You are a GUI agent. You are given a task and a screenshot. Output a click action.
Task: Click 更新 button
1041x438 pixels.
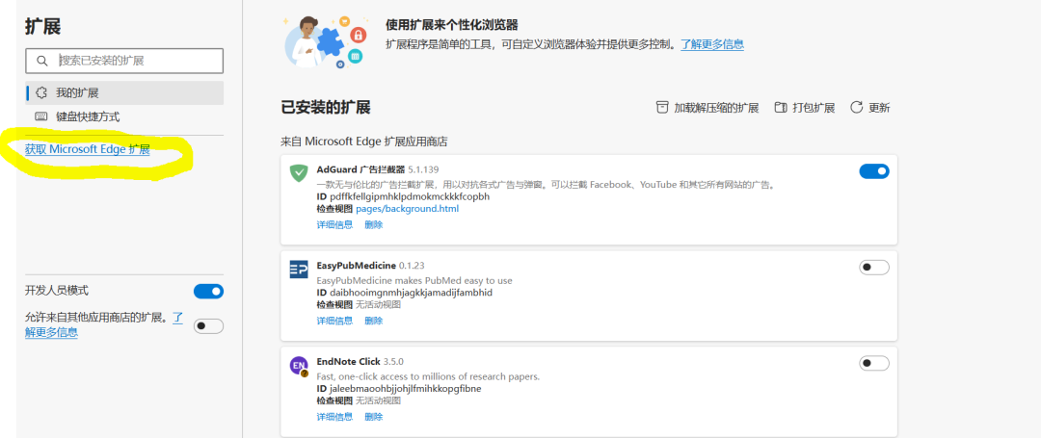(x=870, y=108)
